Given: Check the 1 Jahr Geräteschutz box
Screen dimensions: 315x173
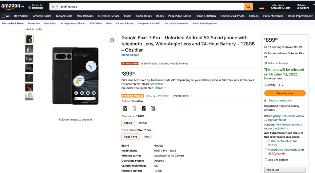Looking at the screenshot, I should 266,141.
